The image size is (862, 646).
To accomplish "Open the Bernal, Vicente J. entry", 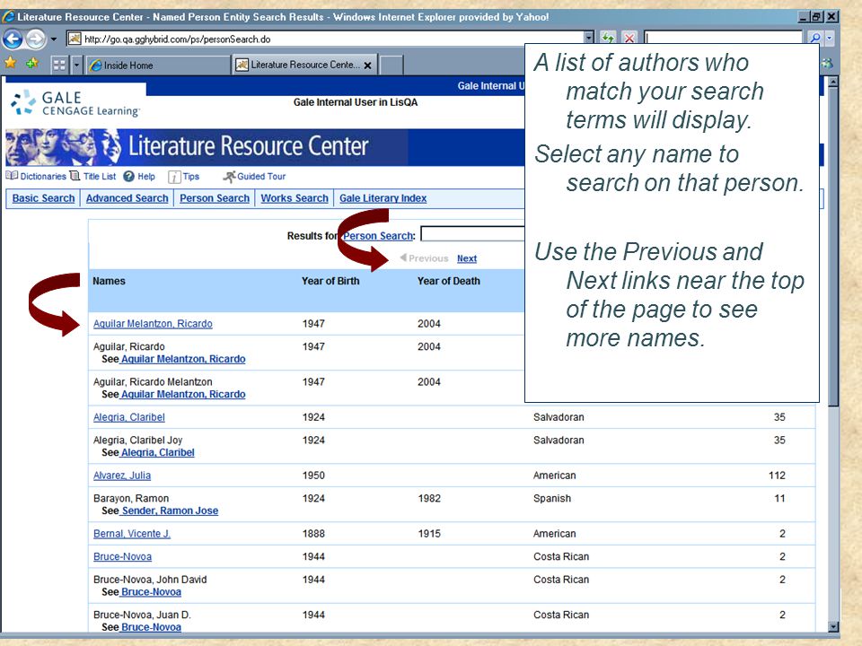I will (x=132, y=533).
